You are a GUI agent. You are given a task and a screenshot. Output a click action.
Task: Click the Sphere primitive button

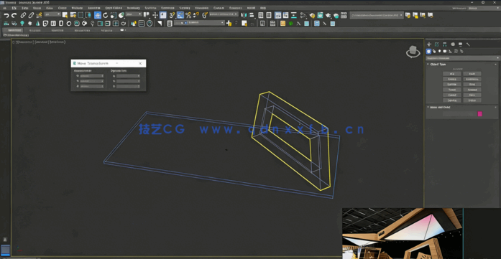[452, 79]
